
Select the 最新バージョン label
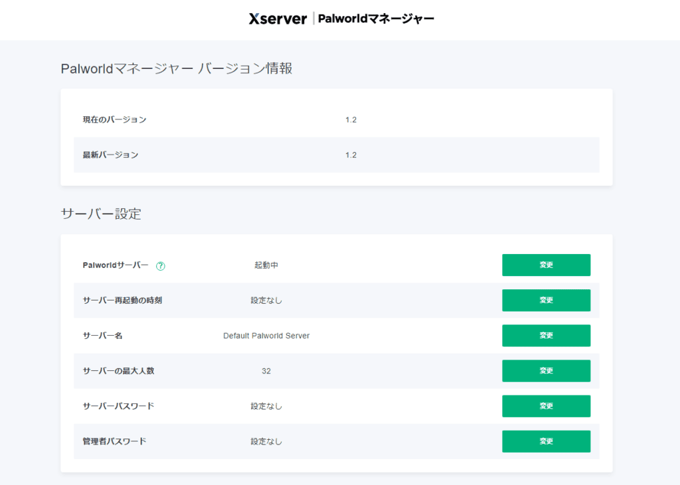click(111, 155)
